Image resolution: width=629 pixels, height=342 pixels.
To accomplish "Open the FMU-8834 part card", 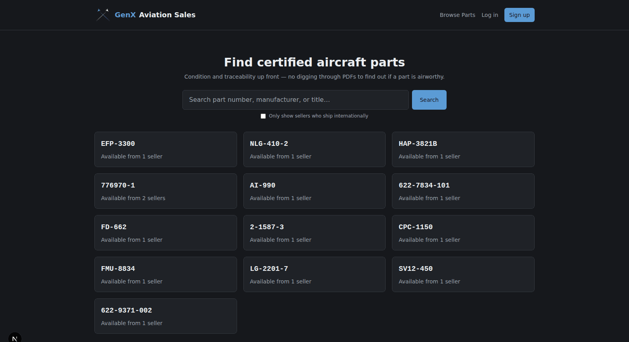I will click(166, 274).
